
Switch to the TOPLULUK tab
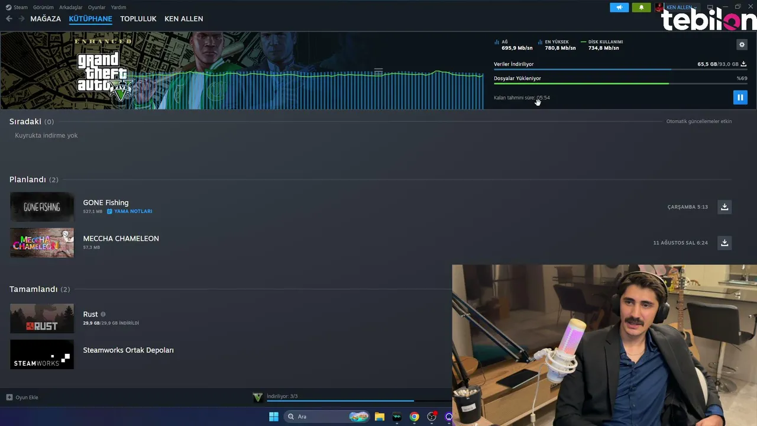pos(138,19)
